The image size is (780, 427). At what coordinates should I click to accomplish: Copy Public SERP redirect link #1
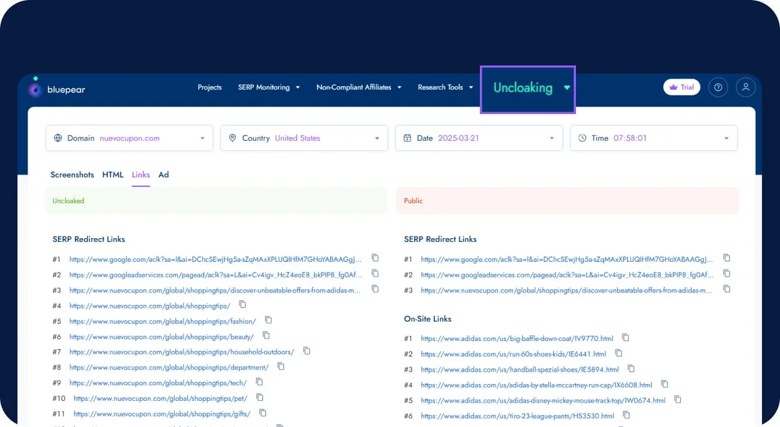(x=726, y=258)
